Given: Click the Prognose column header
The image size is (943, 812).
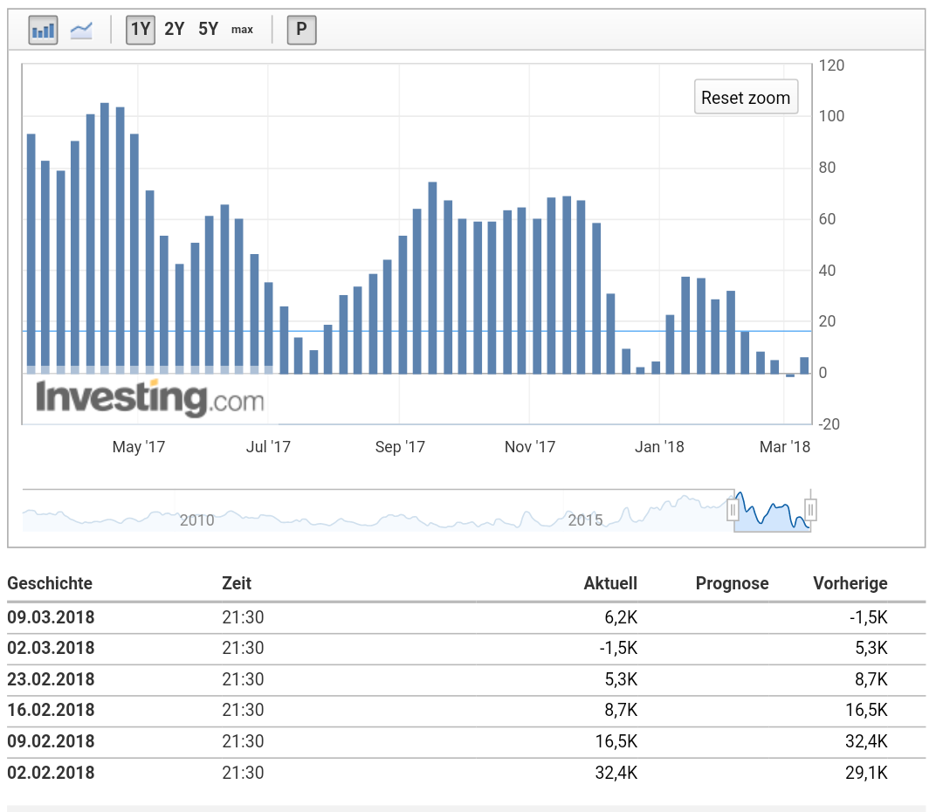Looking at the screenshot, I should coord(732,584).
